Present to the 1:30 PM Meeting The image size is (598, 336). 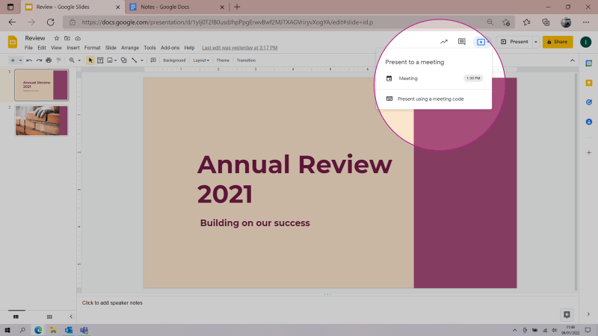pos(434,78)
